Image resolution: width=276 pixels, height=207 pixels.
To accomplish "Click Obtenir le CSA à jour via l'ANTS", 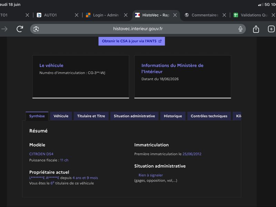I will [x=132, y=41].
